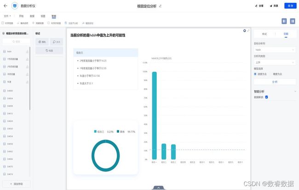Collapse the 智能分析 section chevron
The width and height of the screenshot is (299, 190).
[295, 92]
